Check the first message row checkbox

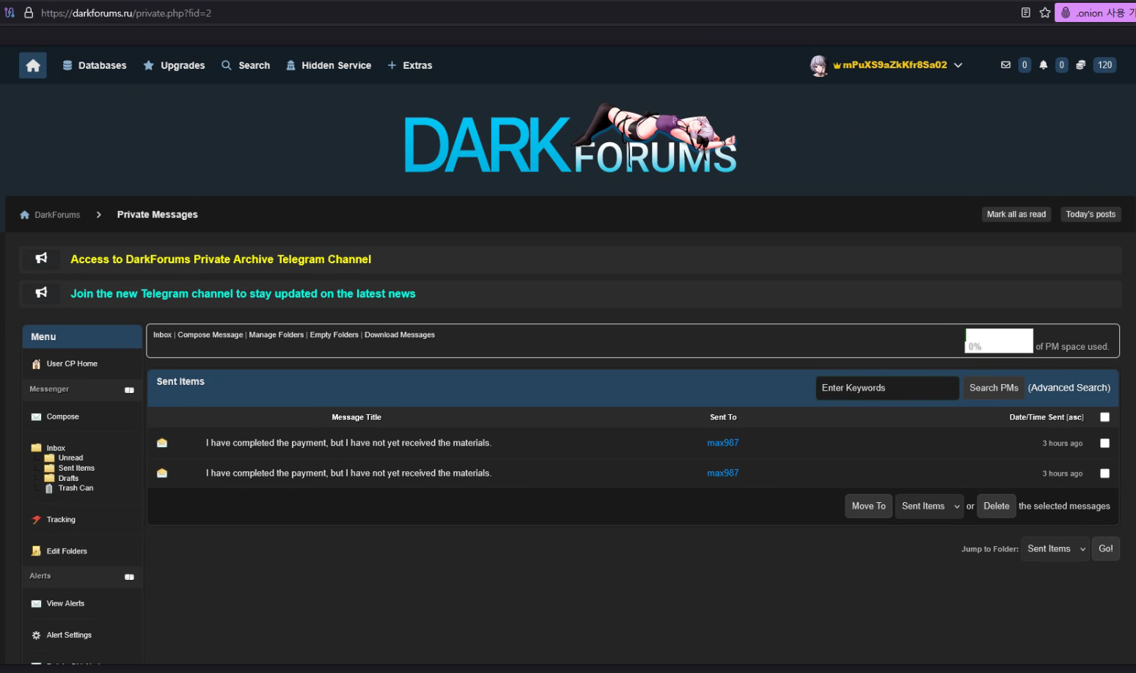click(x=1104, y=443)
